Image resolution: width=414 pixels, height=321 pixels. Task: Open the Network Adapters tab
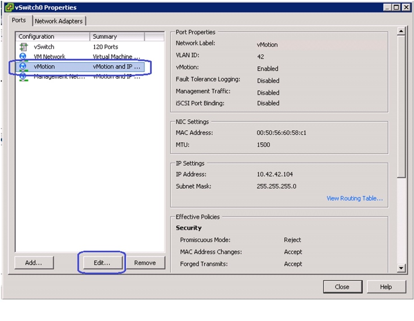pyautogui.click(x=59, y=21)
